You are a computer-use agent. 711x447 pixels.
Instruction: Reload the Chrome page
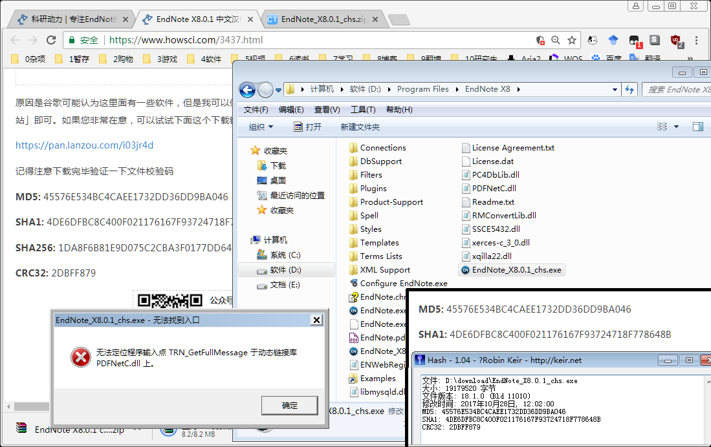(x=51, y=40)
